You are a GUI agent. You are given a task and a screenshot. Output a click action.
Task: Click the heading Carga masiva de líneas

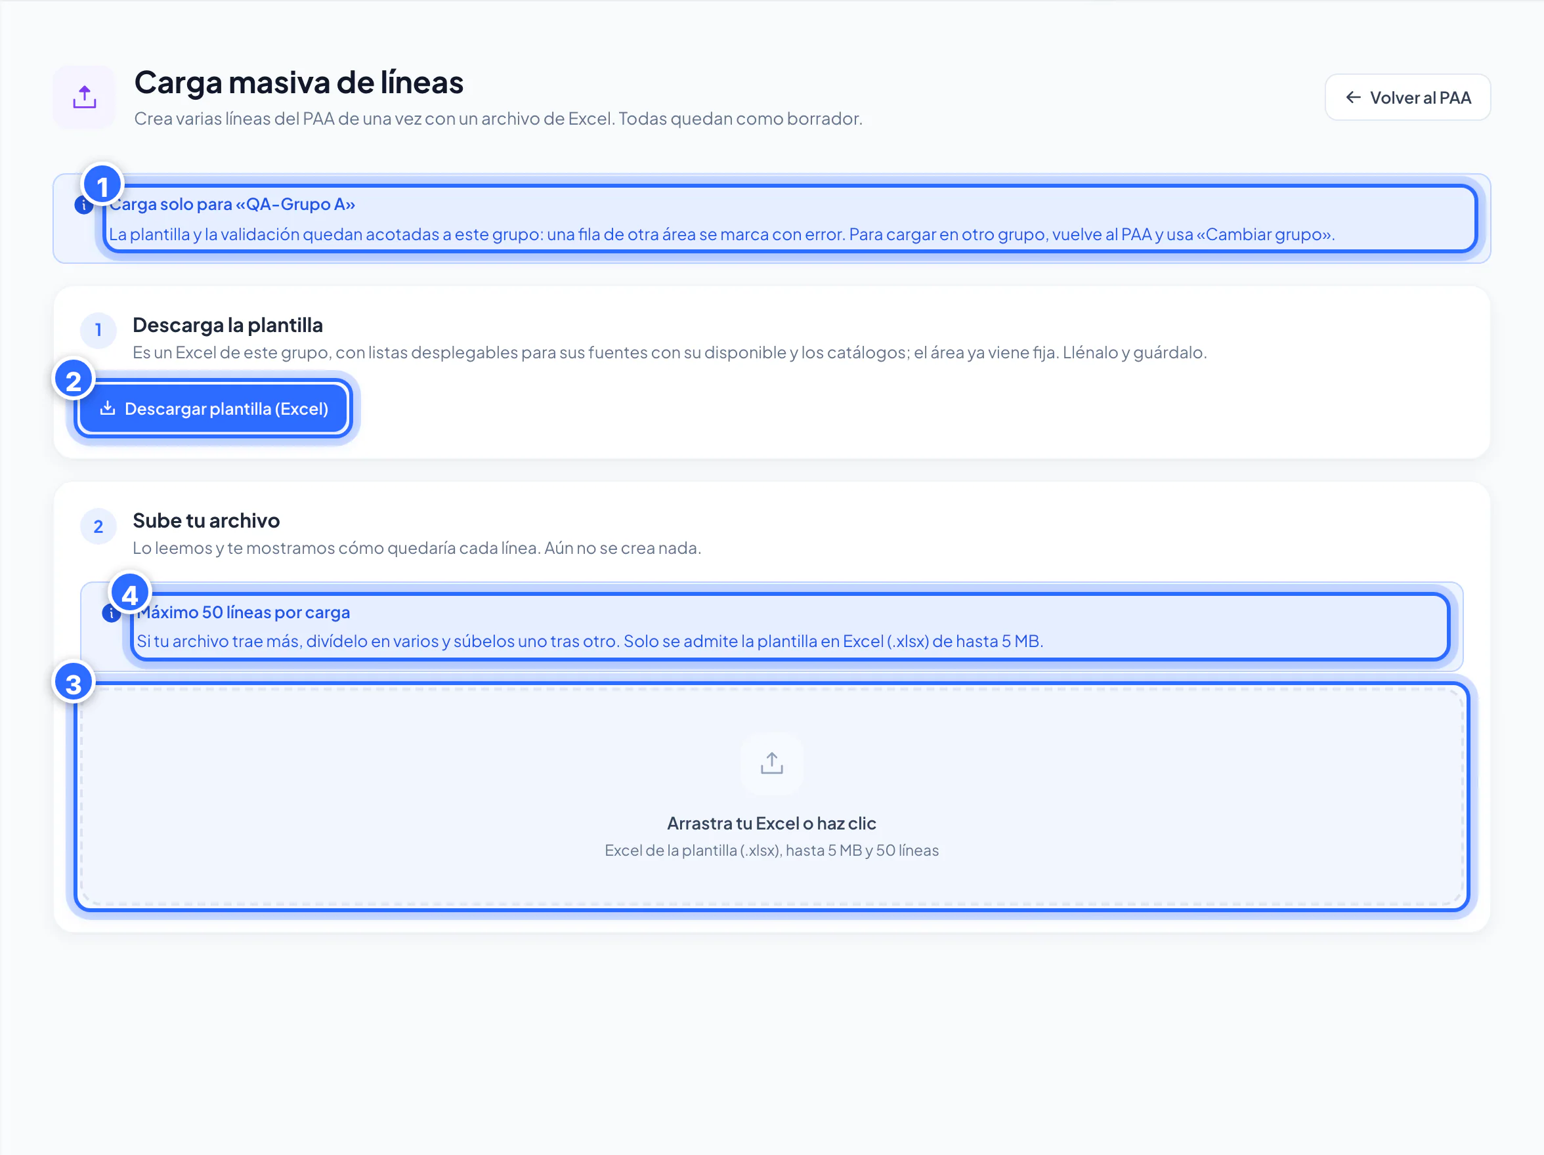[x=299, y=82]
